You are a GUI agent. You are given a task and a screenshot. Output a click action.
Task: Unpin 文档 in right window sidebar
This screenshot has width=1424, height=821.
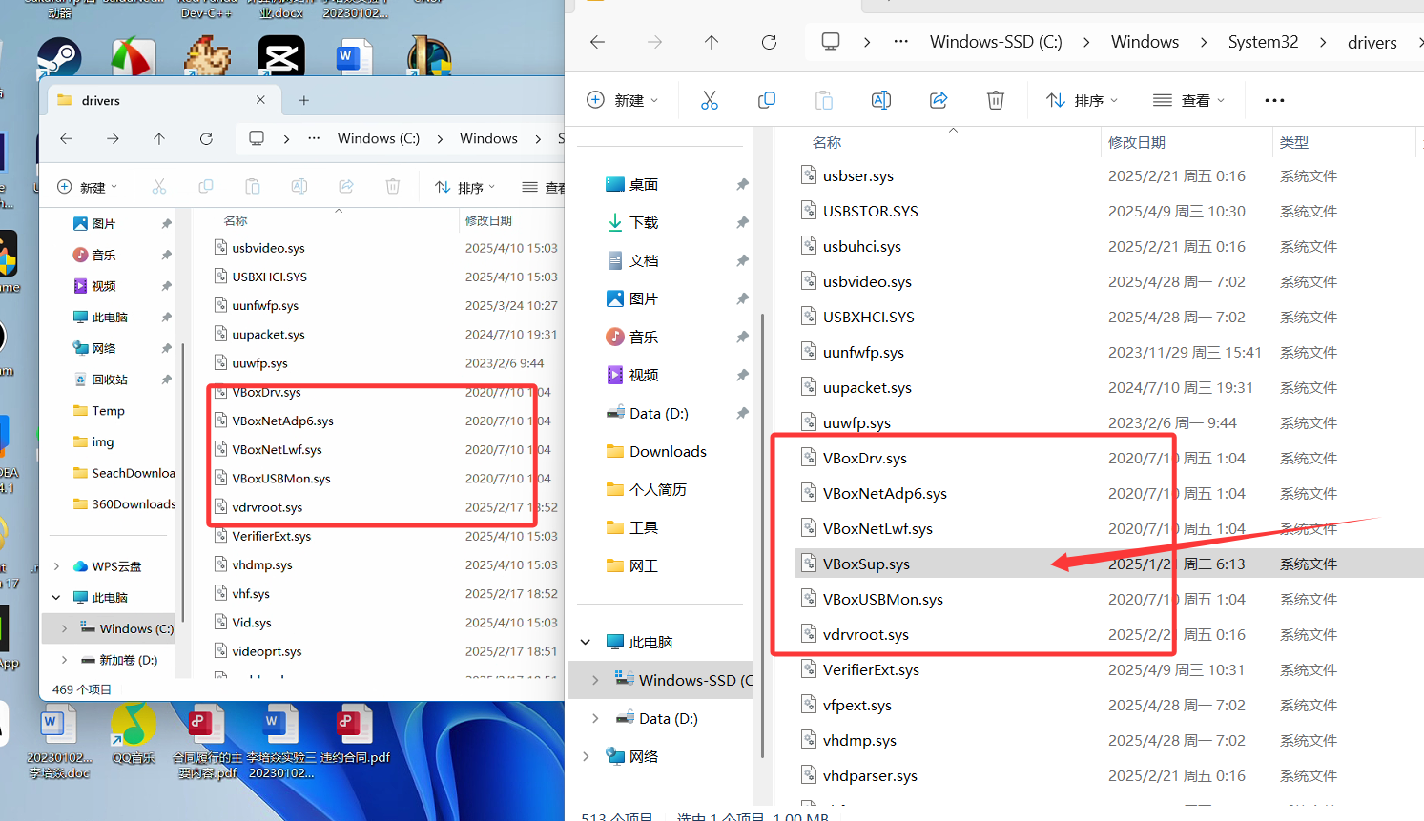pos(742,260)
